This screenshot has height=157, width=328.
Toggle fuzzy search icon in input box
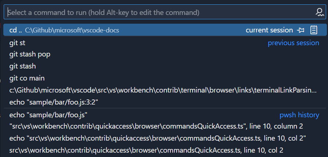tap(320, 12)
